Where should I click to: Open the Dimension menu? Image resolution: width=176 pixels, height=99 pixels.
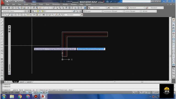point(56,4)
